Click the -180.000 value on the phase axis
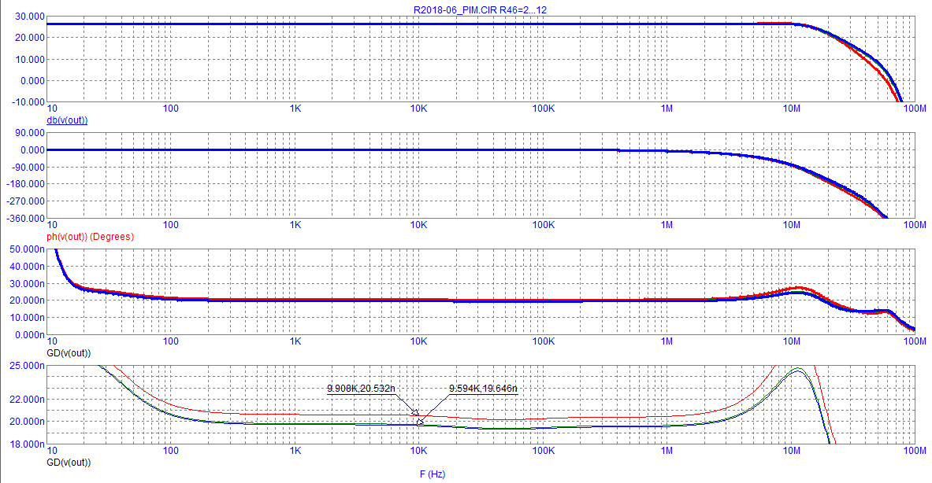932x483 pixels. point(26,184)
